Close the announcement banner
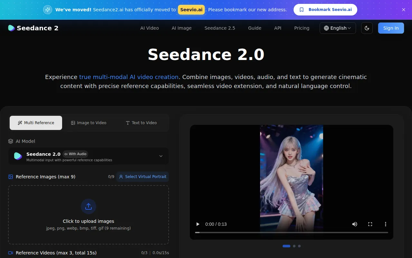The height and width of the screenshot is (258, 412). pos(404,10)
